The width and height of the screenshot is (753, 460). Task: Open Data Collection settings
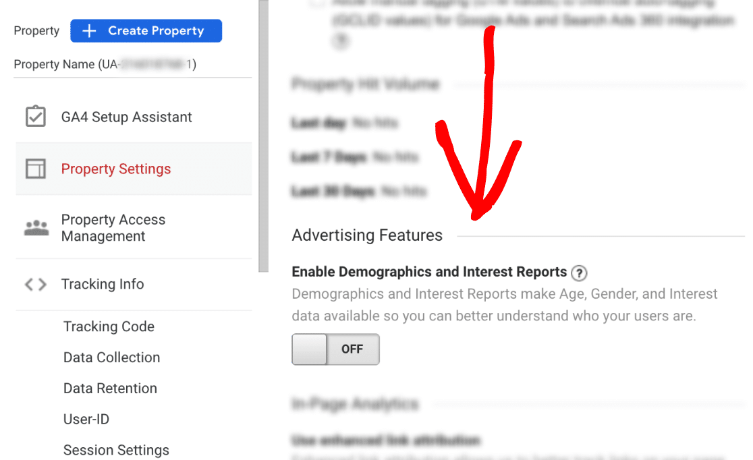111,357
